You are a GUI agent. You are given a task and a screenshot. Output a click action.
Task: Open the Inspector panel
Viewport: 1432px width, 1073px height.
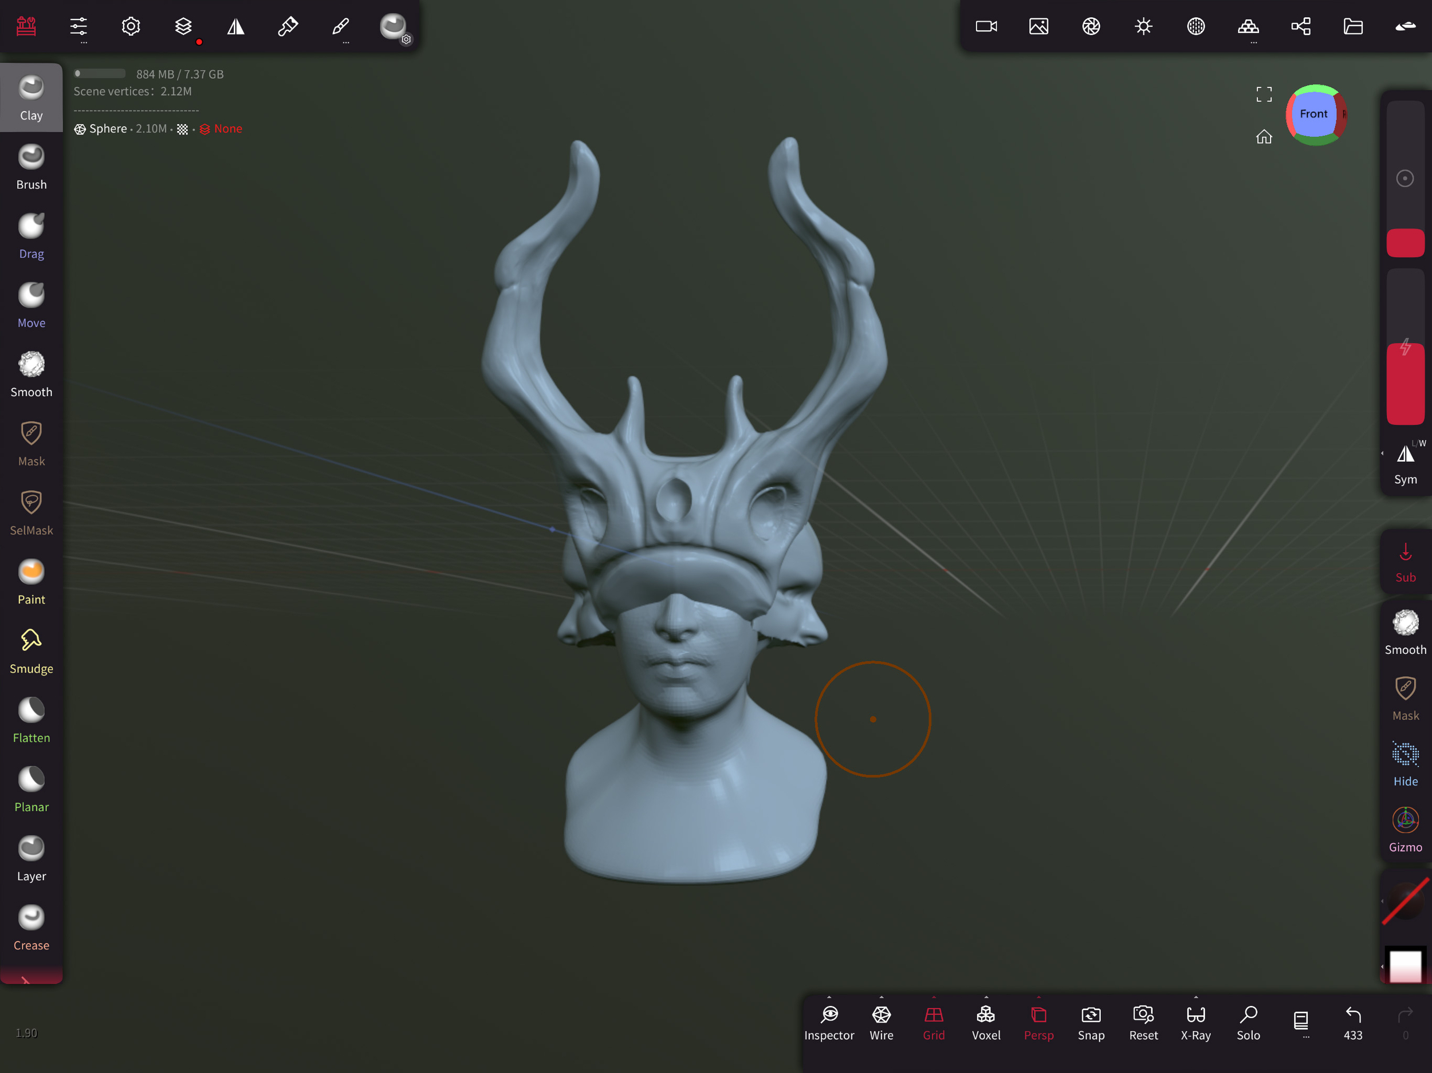coord(829,1022)
